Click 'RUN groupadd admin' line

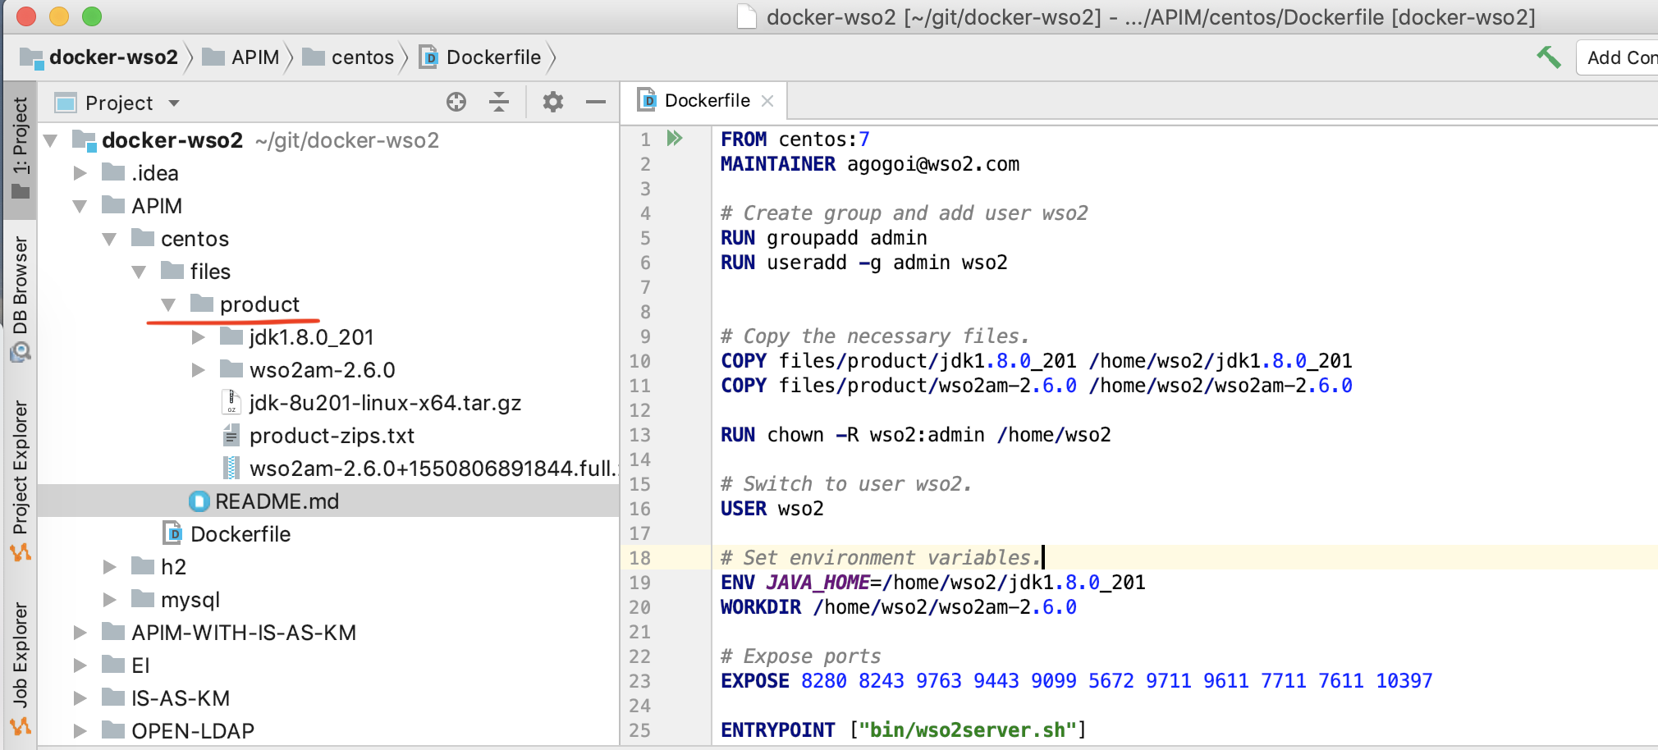(x=824, y=238)
